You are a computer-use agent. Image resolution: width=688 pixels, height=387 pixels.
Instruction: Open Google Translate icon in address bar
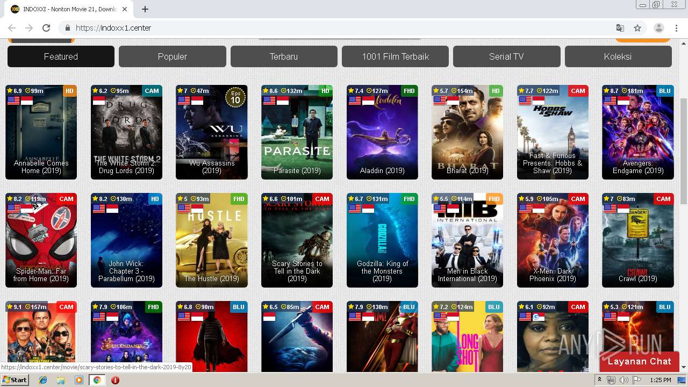tap(620, 28)
